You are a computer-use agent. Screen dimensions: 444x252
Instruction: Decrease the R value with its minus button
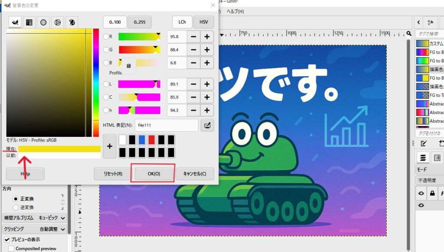193,37
